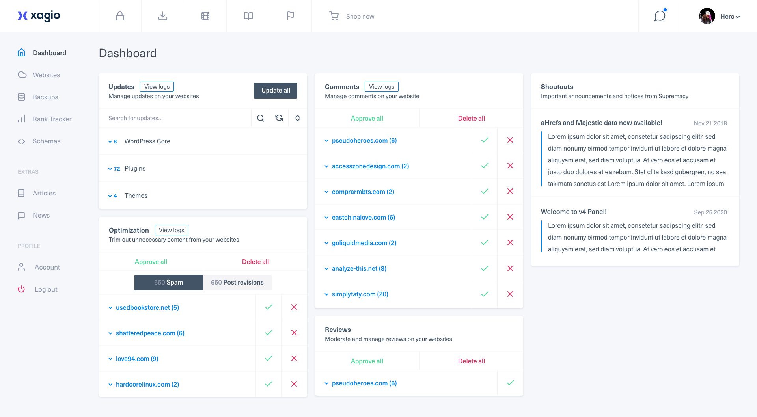Approve all comments for pseudoheroes.com
Screen dimensions: 757x417
pos(484,140)
